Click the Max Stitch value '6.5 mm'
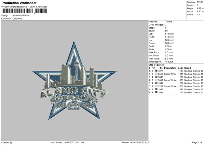This screenshot has width=205, height=145. point(169,52)
